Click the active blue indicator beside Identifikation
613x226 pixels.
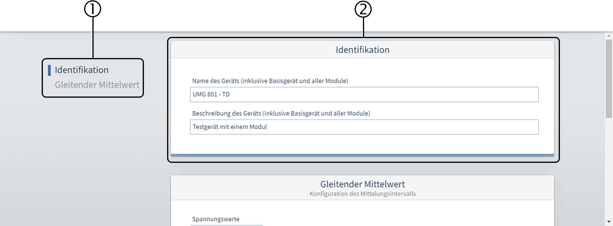click(x=48, y=69)
